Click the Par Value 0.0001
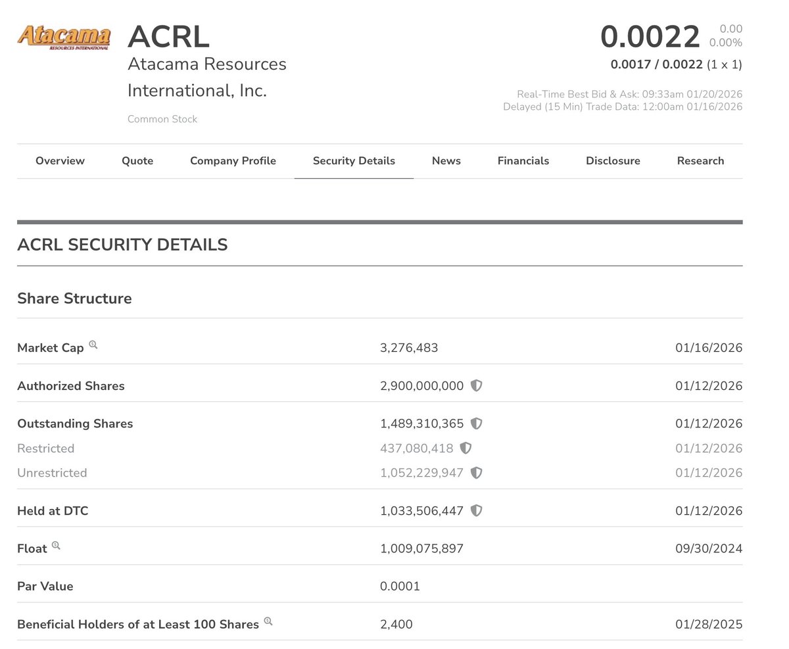This screenshot has width=789, height=649. [x=400, y=587]
